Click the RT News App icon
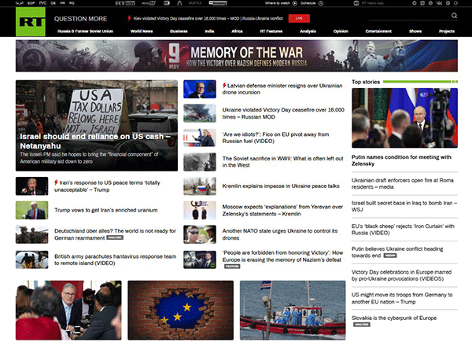 [x=356, y=3]
